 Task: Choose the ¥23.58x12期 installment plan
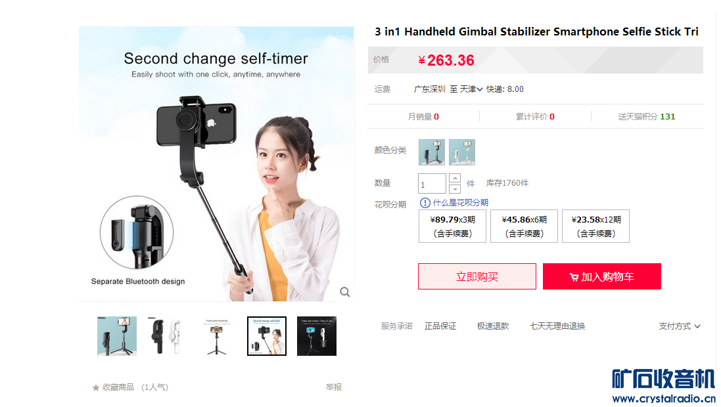[x=596, y=226]
